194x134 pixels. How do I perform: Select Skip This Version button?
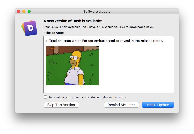[61, 105]
